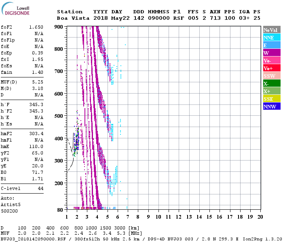
Task: Select the X- dark green legend swatch
Action: click(x=272, y=83)
